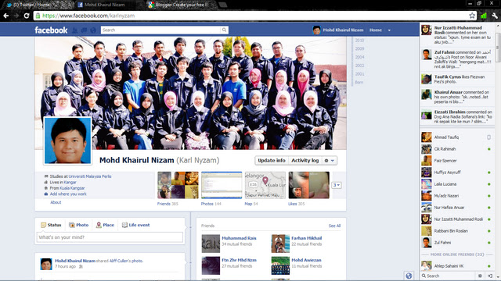Open the browser wrench menu

tap(495, 16)
